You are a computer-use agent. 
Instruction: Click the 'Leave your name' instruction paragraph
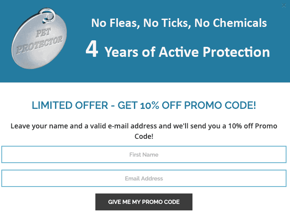point(144,131)
